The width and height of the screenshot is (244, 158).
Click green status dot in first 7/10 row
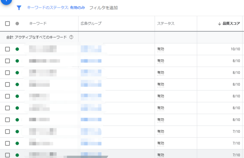click(17, 131)
